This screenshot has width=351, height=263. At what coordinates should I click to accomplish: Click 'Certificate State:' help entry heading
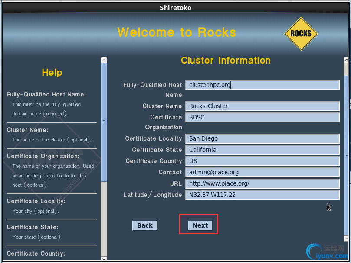[33, 227]
